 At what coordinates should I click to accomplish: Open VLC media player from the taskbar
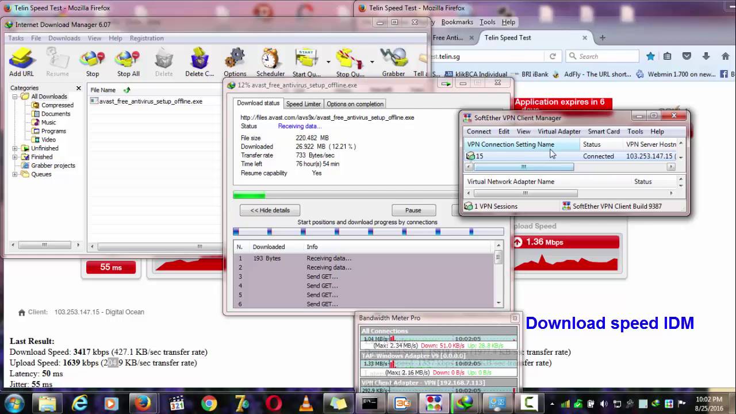point(306,403)
